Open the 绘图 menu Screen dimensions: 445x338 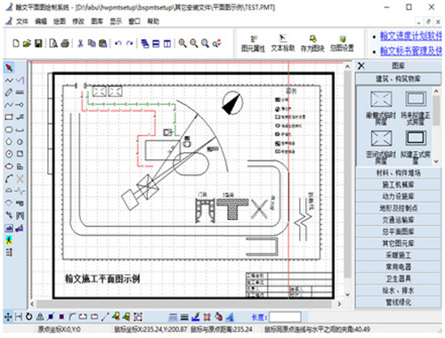(60, 21)
